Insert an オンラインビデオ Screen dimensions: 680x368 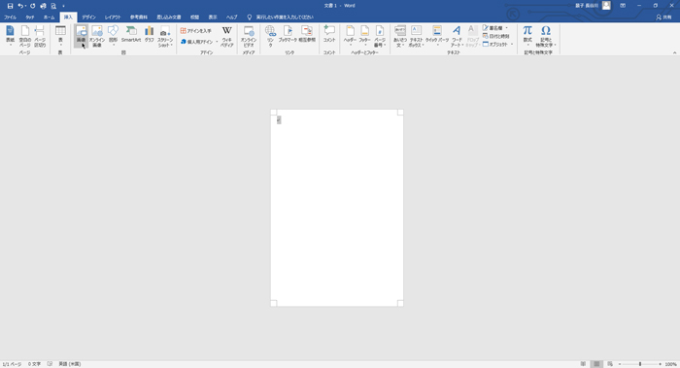click(249, 36)
